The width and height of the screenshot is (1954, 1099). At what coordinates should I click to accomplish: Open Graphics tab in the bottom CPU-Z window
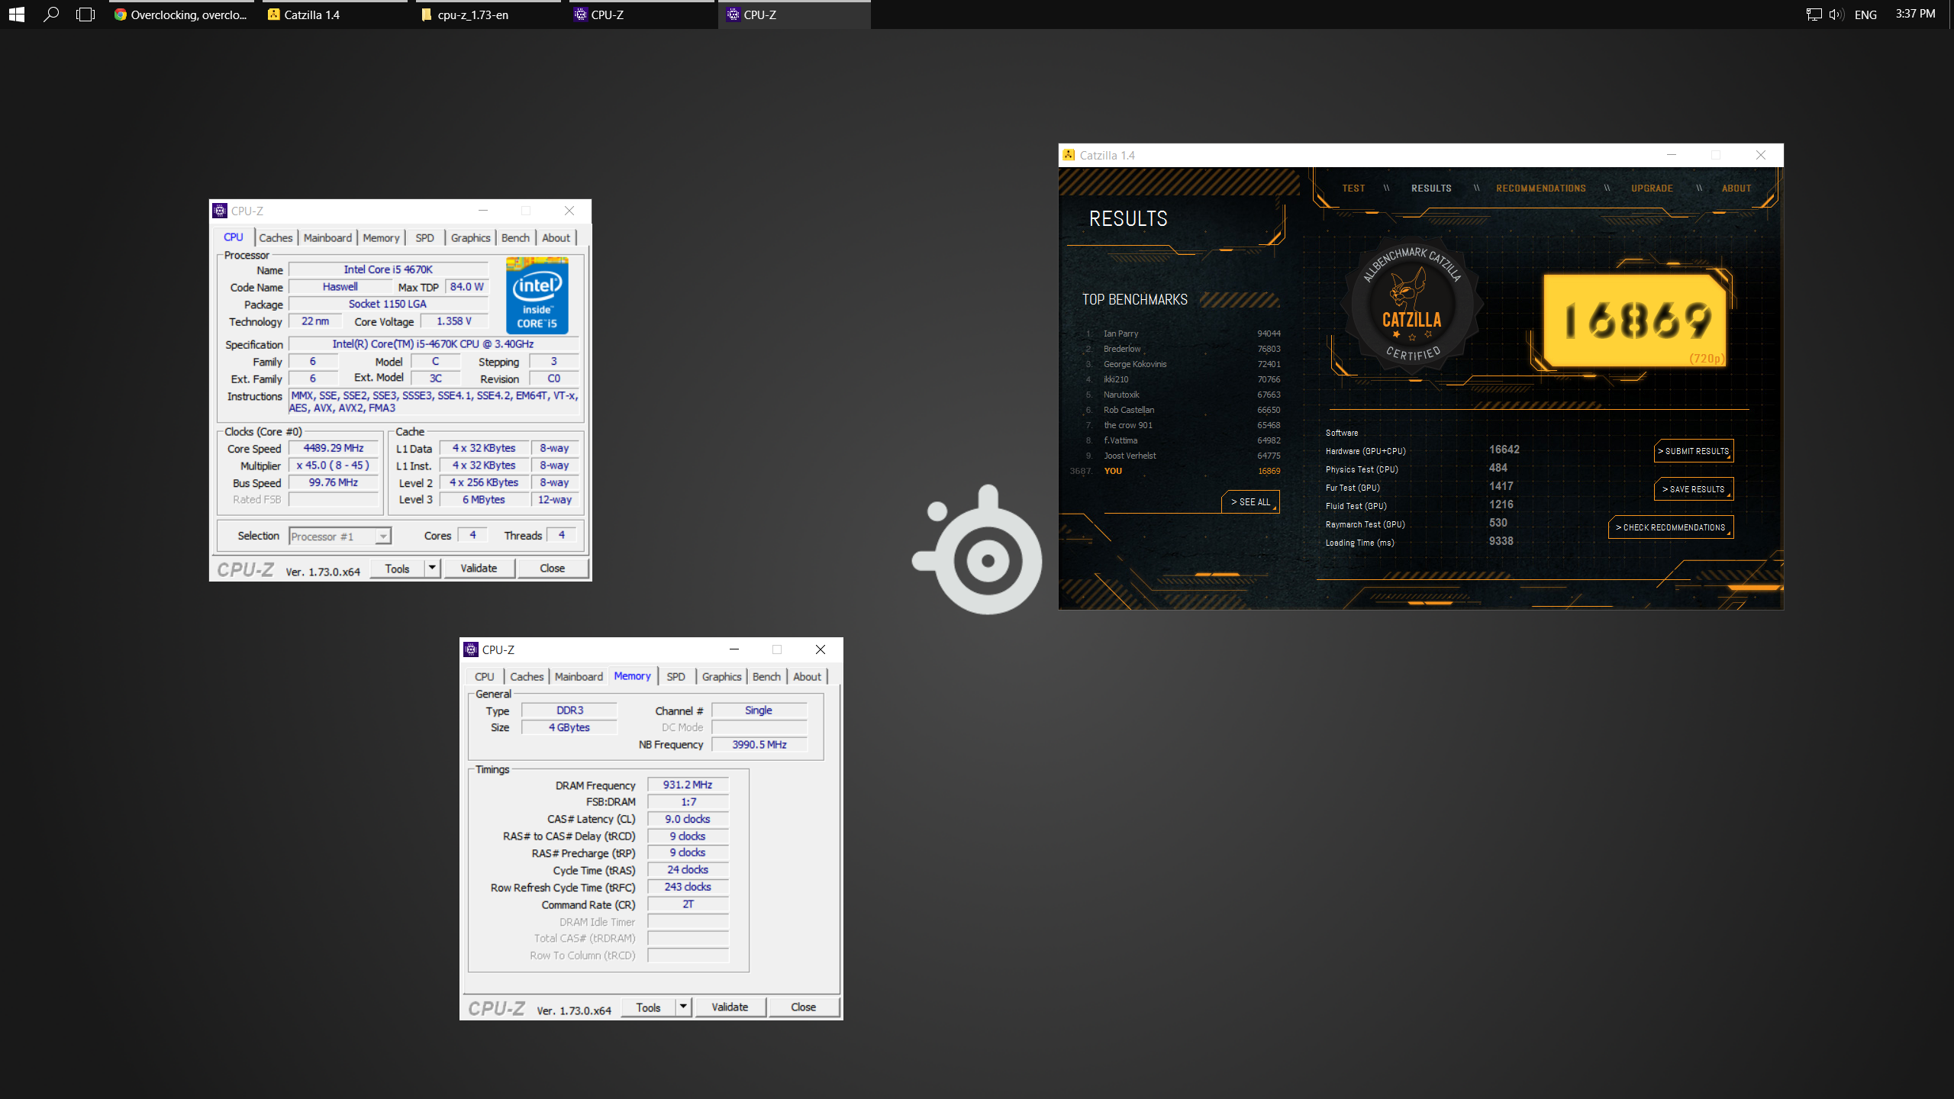click(x=721, y=676)
